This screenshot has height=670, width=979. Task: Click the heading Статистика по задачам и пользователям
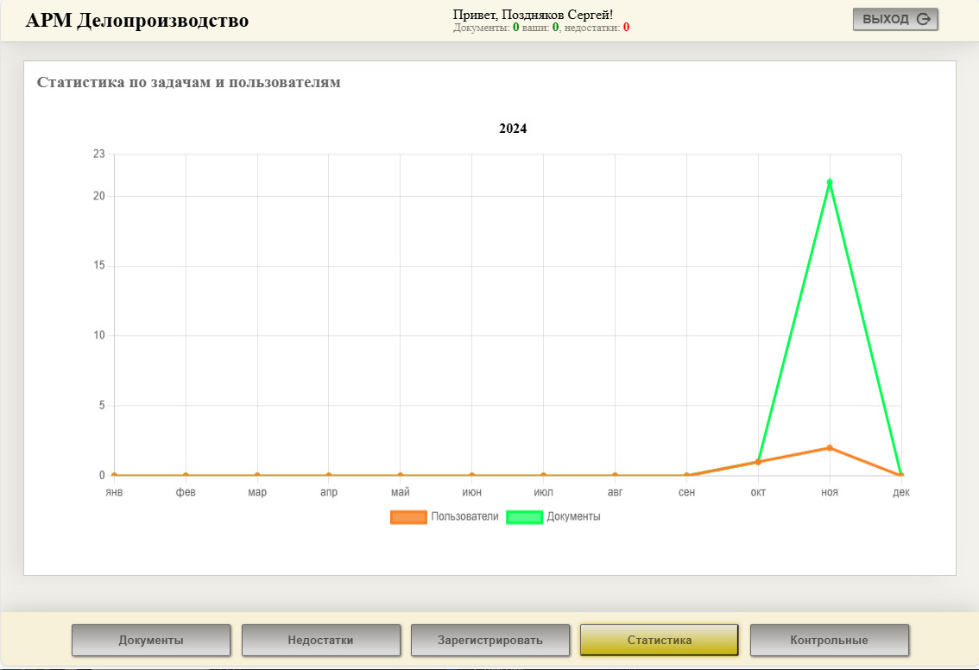coord(188,82)
